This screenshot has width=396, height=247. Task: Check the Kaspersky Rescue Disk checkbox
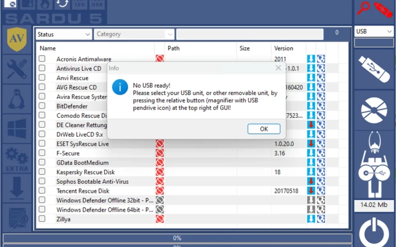click(42, 172)
